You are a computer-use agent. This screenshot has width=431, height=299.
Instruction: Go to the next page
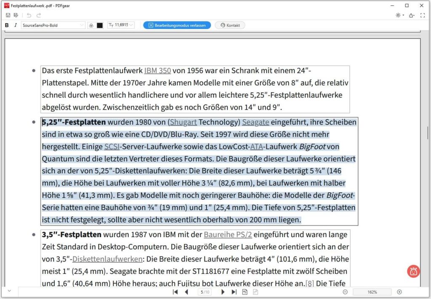click(223, 291)
